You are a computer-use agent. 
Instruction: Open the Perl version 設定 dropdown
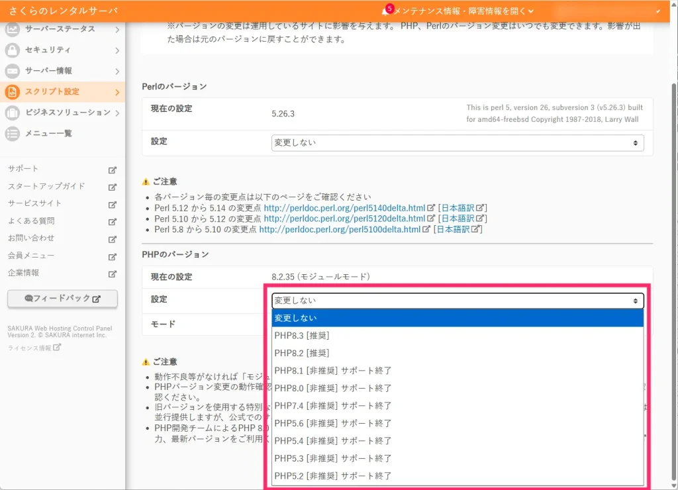coord(458,143)
